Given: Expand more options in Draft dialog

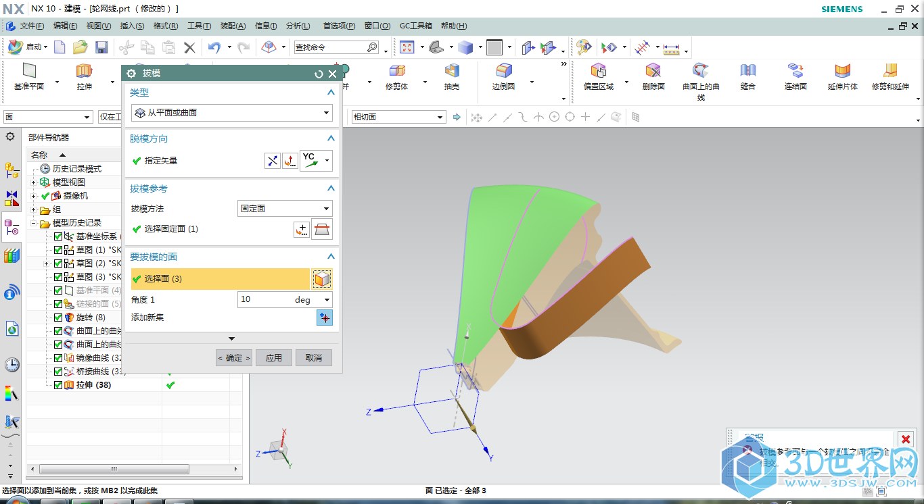Looking at the screenshot, I should pyautogui.click(x=232, y=338).
